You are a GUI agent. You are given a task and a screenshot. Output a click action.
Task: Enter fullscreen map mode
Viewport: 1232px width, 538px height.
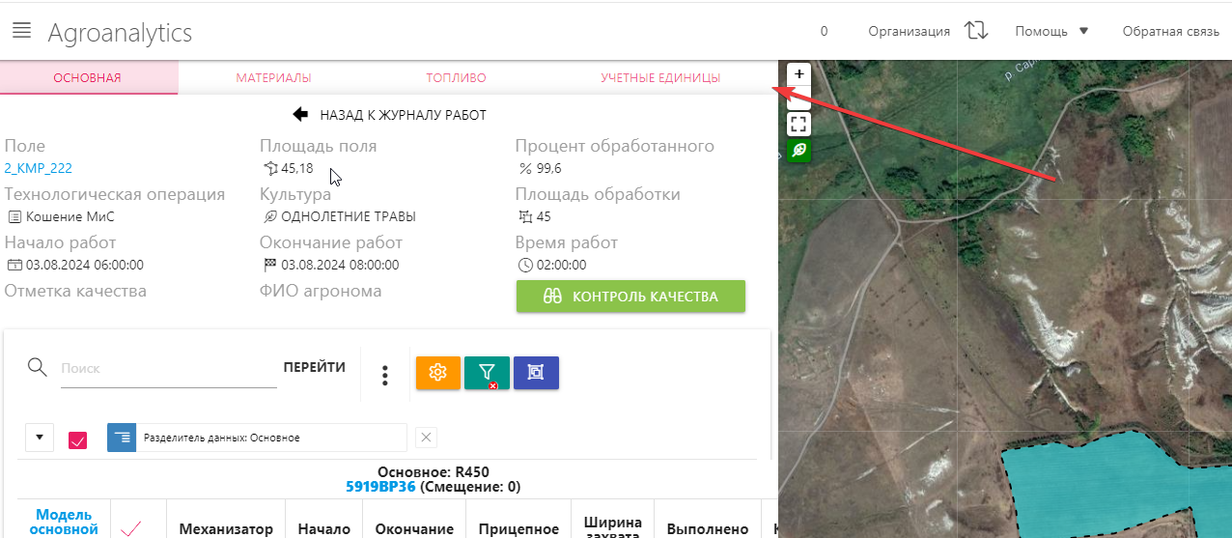pyautogui.click(x=798, y=124)
